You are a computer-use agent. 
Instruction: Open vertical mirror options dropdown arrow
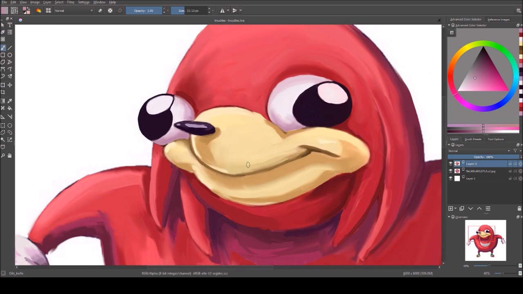pos(240,11)
